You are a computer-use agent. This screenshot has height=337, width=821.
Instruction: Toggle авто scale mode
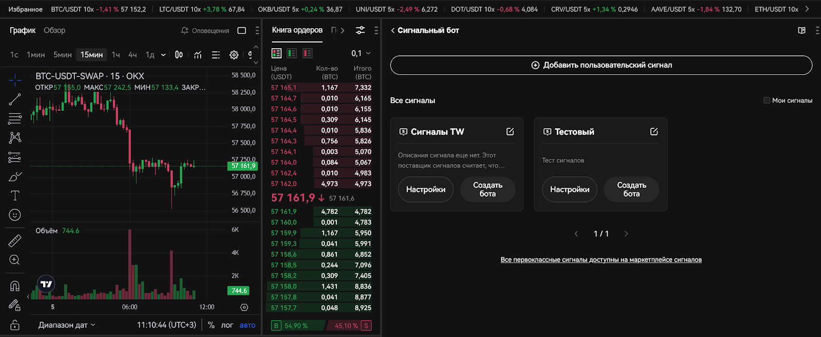click(247, 325)
